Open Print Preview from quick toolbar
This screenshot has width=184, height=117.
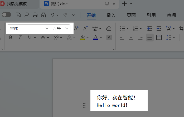coord(43,15)
